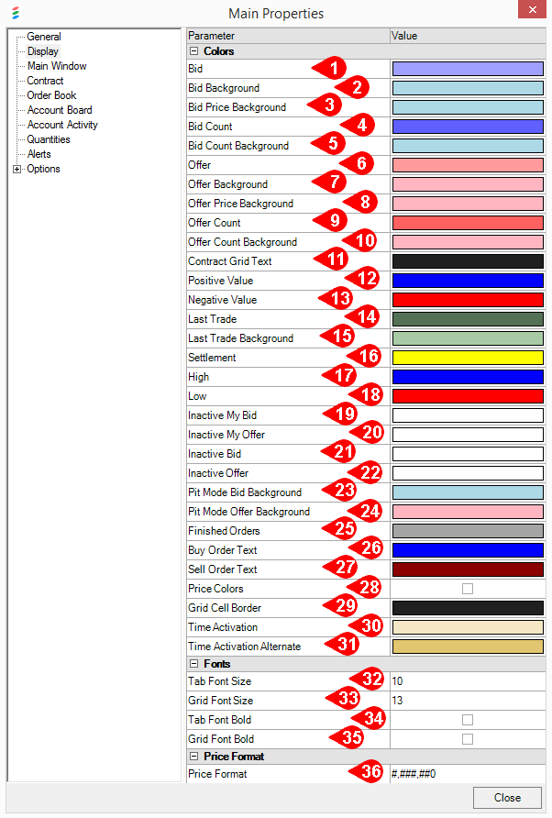The height and width of the screenshot is (818, 552).
Task: Enable the Tab Font Bold checkbox
Action: pos(468,720)
